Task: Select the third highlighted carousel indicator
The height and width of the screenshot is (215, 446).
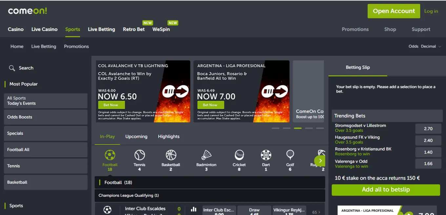Action: coord(297,128)
